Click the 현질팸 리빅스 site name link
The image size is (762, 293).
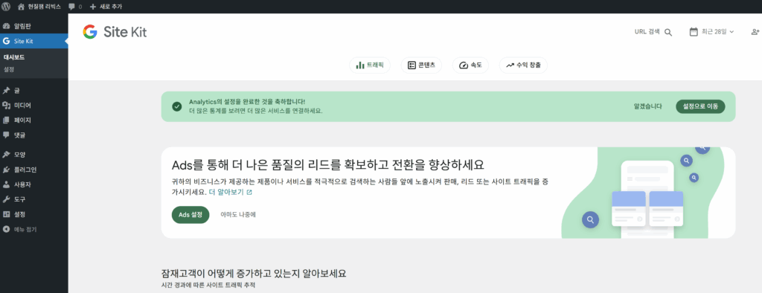click(x=43, y=7)
